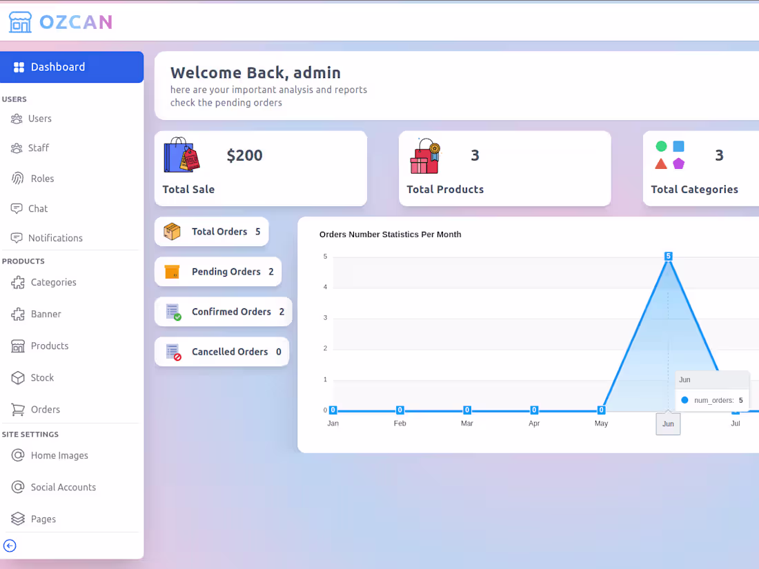Open the Users icon in sidebar

pyautogui.click(x=17, y=118)
